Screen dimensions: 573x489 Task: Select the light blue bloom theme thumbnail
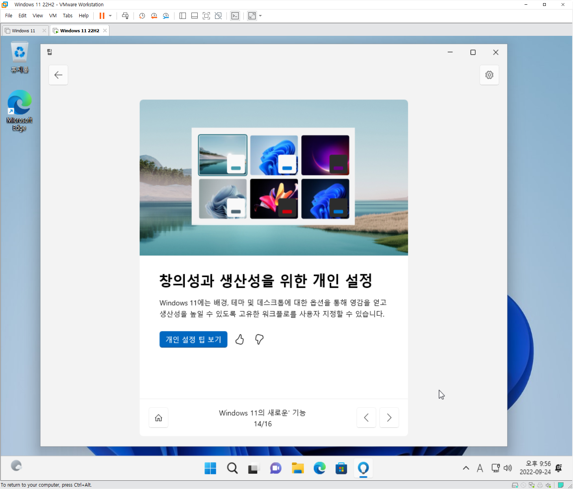coord(274,155)
